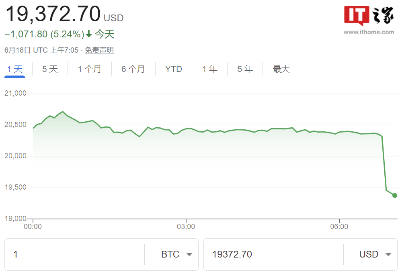Click the IT之家 logo
The width and height of the screenshot is (400, 274).
click(x=369, y=16)
